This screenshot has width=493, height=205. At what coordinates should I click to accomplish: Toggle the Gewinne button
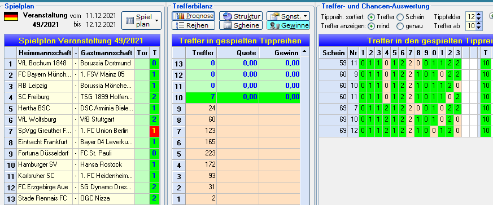(288, 25)
